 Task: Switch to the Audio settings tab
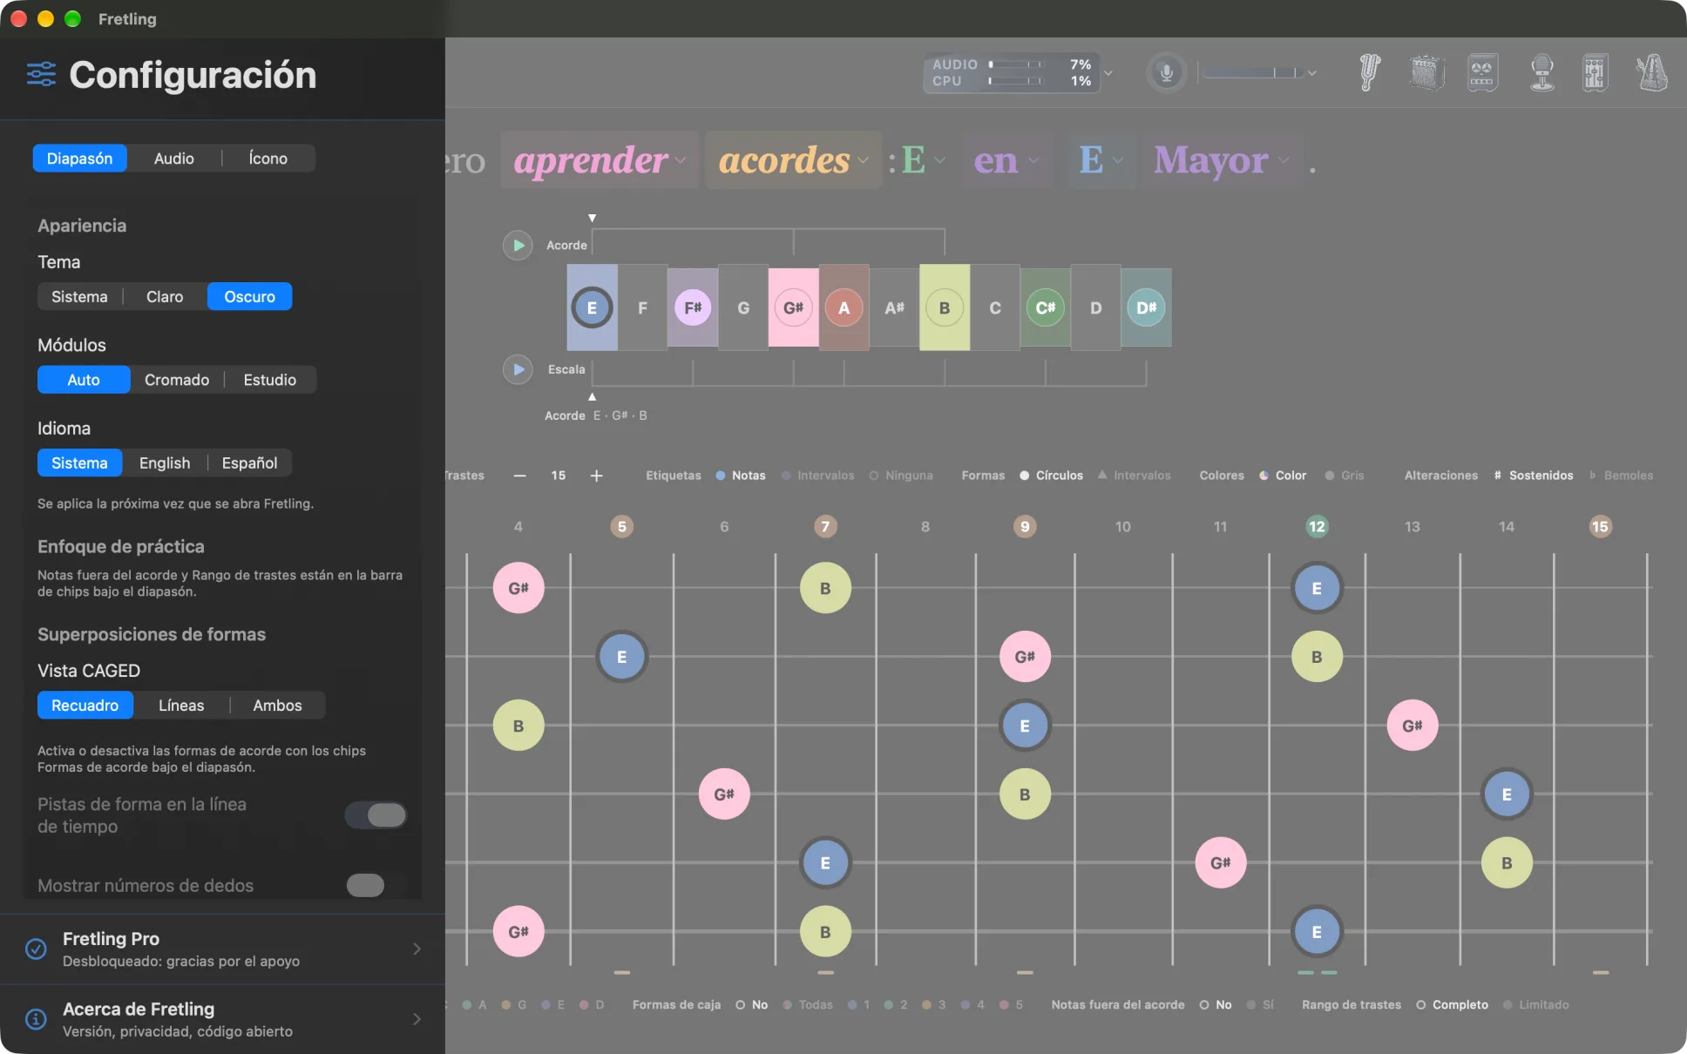pyautogui.click(x=174, y=159)
